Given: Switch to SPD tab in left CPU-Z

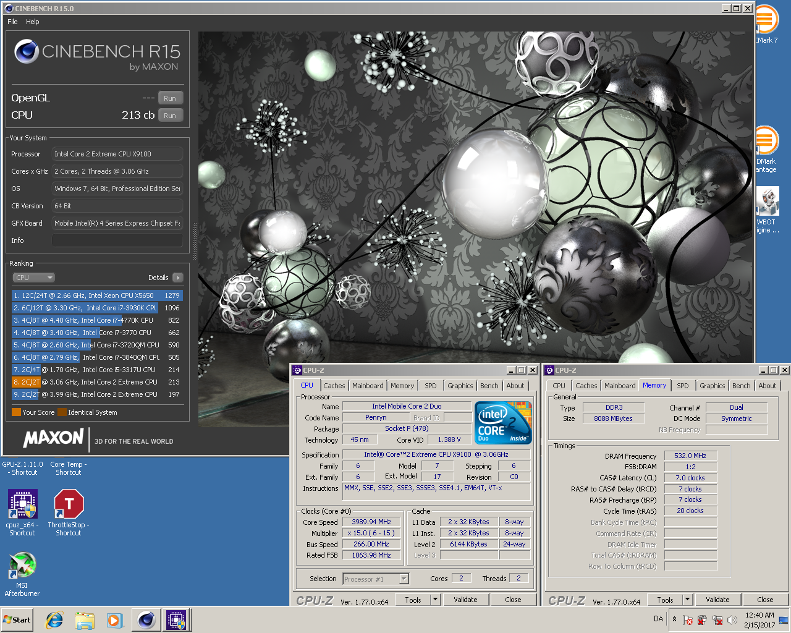Looking at the screenshot, I should (x=431, y=386).
